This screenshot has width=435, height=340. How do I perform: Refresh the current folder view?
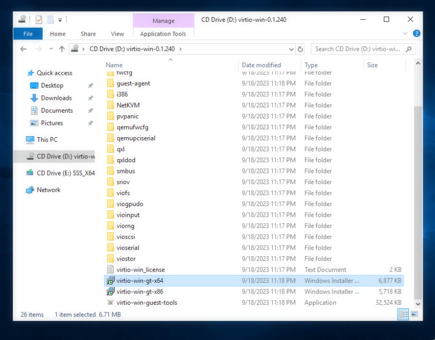coord(300,49)
